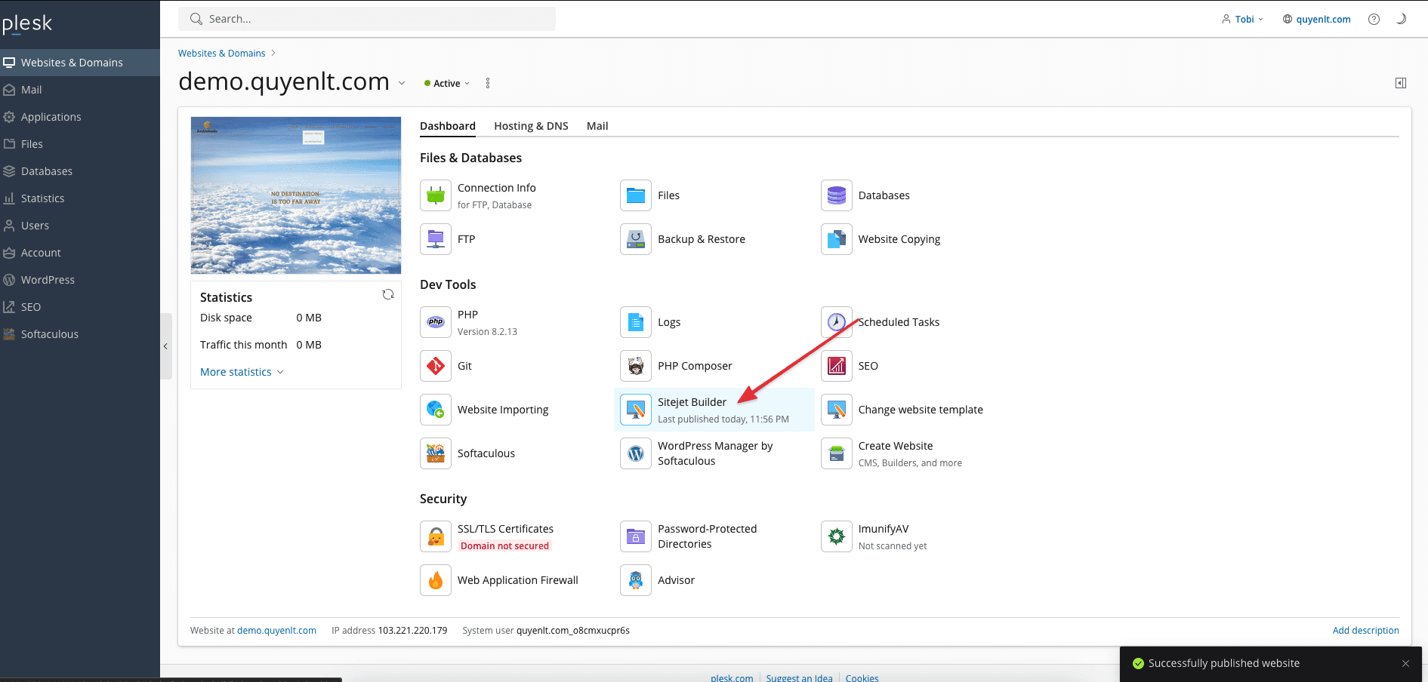Open the Tobi user account dropdown
Viewport: 1428px width, 682px height.
(x=1243, y=20)
